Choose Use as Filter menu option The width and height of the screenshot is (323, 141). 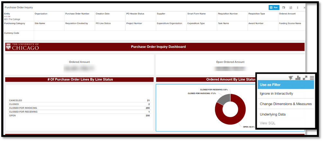tap(286, 85)
